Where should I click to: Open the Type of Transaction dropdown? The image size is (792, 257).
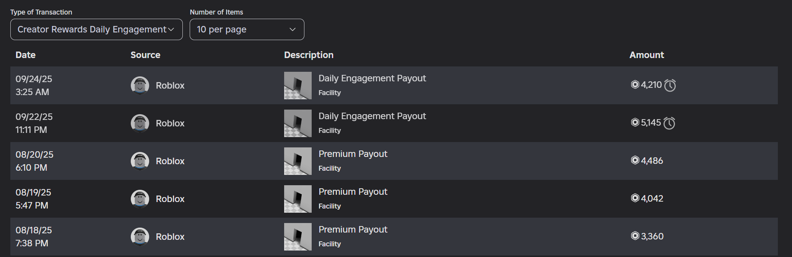[96, 29]
